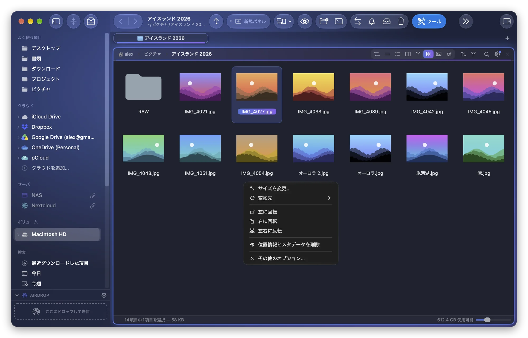Click the 新規パネル button
528x338 pixels.
pos(248,21)
